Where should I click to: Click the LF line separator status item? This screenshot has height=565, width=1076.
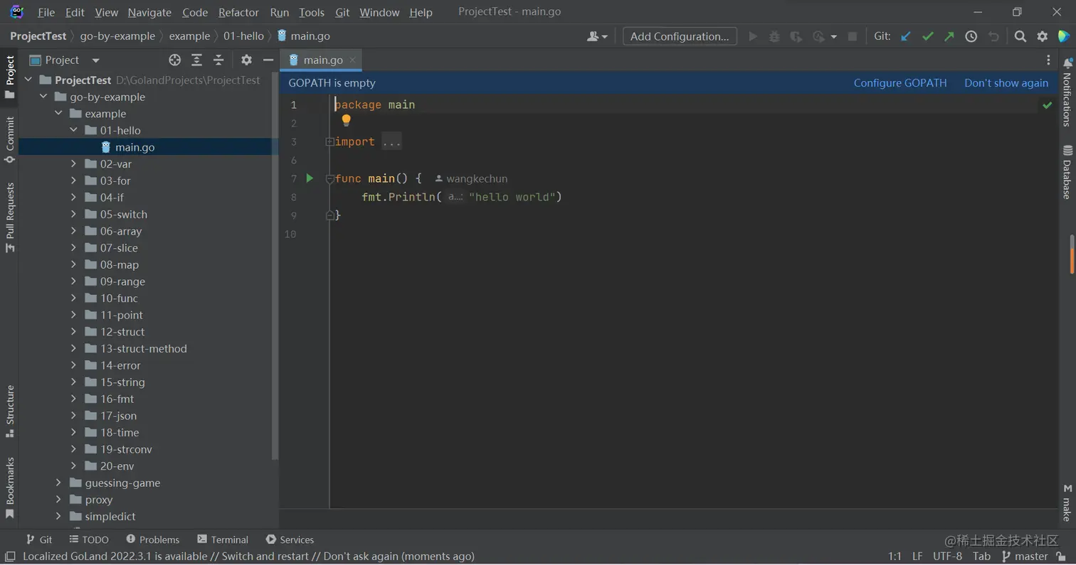click(x=917, y=556)
